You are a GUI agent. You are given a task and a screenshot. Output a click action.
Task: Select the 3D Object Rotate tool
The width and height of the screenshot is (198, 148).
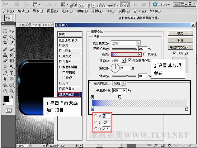[x=5, y=85]
